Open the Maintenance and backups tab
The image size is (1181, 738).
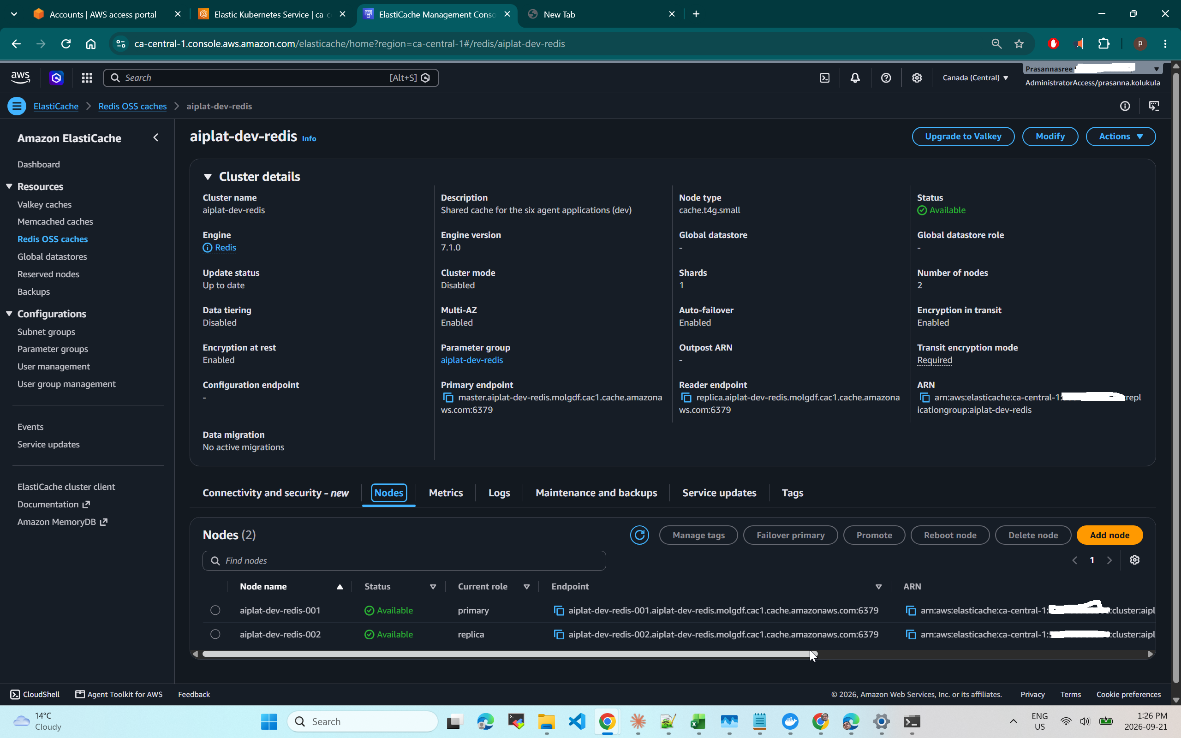[x=596, y=493]
